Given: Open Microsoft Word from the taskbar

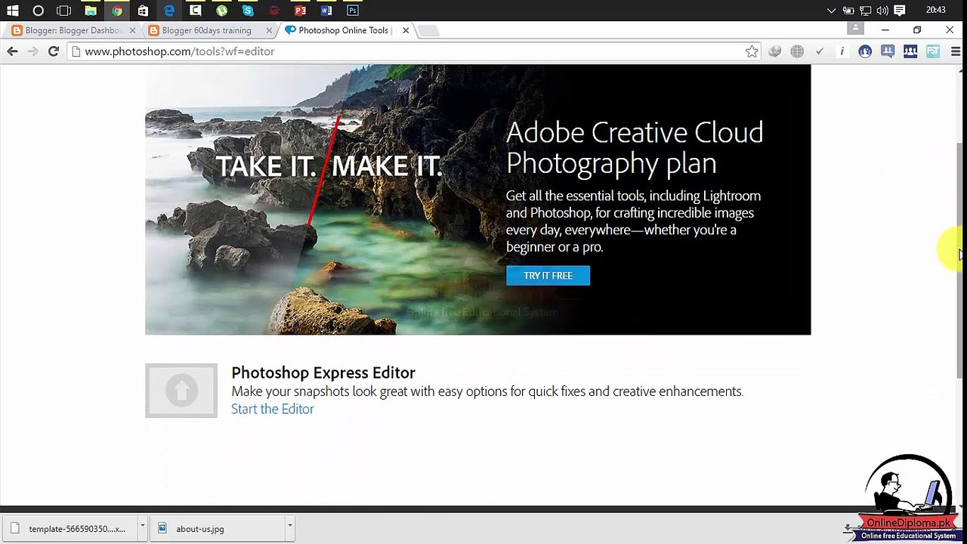Looking at the screenshot, I should coord(326,11).
